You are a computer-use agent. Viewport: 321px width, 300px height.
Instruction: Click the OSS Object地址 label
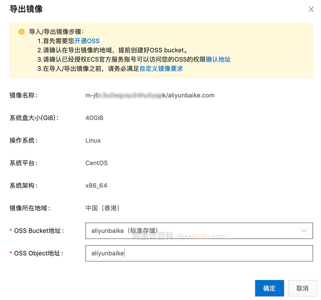(x=39, y=253)
